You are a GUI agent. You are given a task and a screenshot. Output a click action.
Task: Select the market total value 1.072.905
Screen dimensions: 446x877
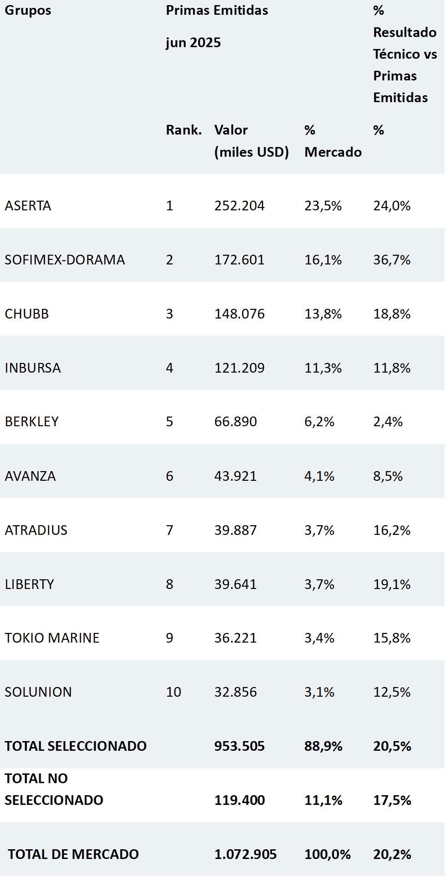(x=245, y=854)
